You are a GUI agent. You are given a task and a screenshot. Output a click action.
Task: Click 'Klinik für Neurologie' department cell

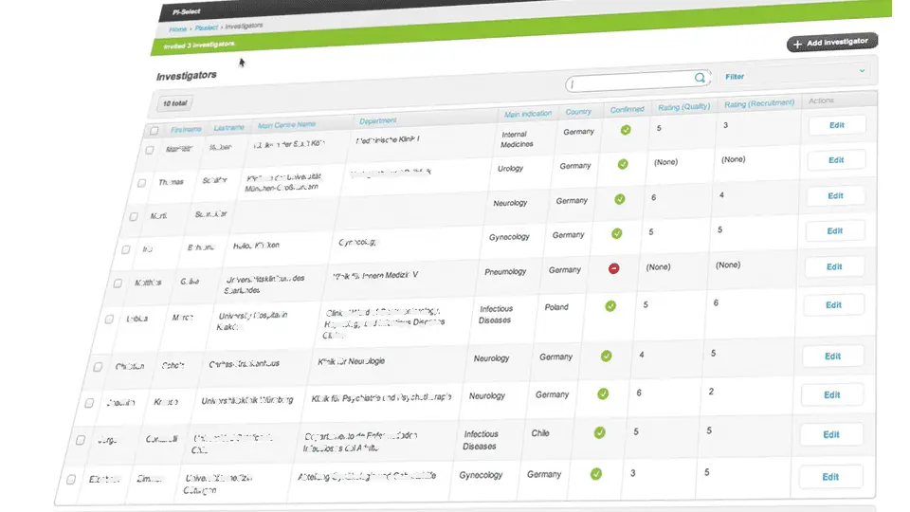tap(351, 361)
